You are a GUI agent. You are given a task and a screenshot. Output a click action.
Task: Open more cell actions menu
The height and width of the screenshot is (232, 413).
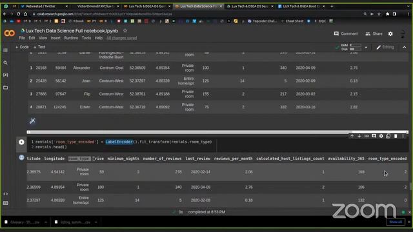403,136
